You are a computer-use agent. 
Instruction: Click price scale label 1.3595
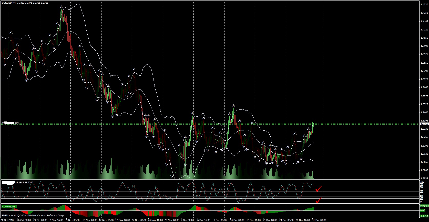[424, 96]
